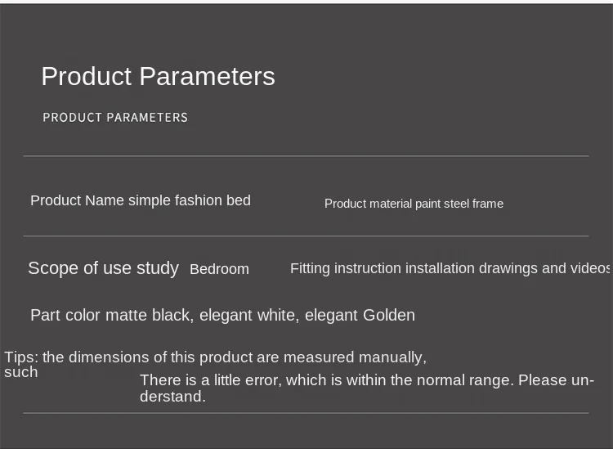Click the "Tips:" label
613x449 pixels.
tap(21, 357)
